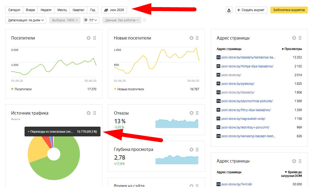Screen dimensions: 316x188
Task: Click the export share icon button
Action: click(229, 10)
